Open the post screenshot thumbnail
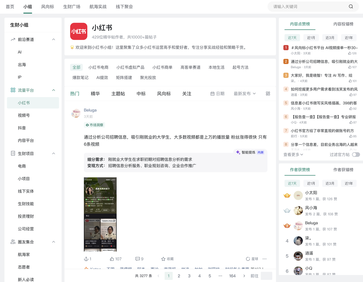The height and width of the screenshot is (282, 363). coord(100,214)
